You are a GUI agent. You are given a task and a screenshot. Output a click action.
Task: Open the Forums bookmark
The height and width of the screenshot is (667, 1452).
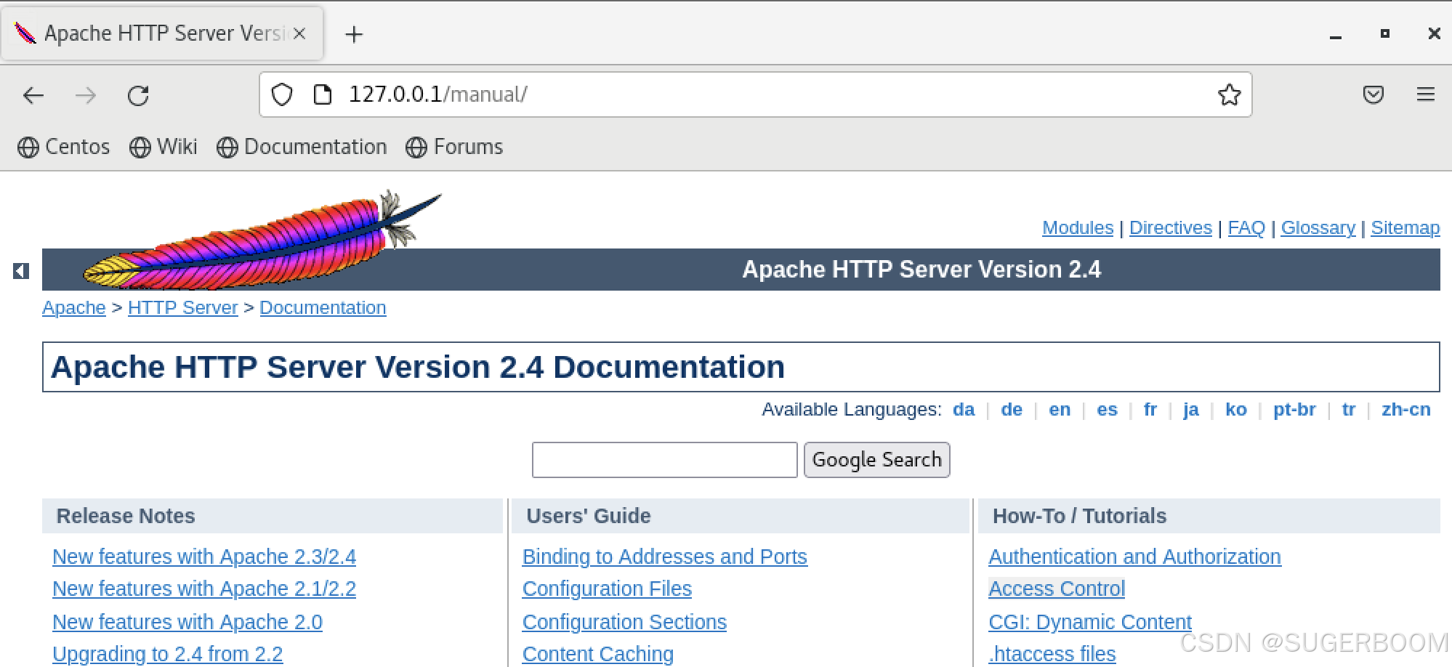[454, 147]
